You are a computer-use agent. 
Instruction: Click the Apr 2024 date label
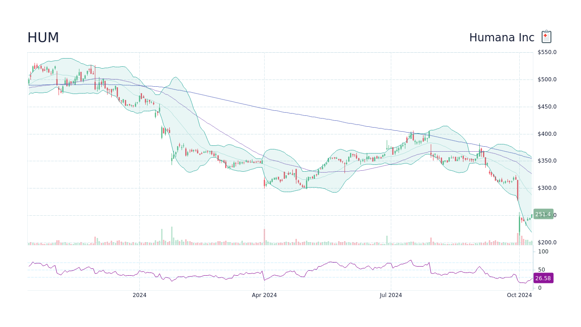264,295
